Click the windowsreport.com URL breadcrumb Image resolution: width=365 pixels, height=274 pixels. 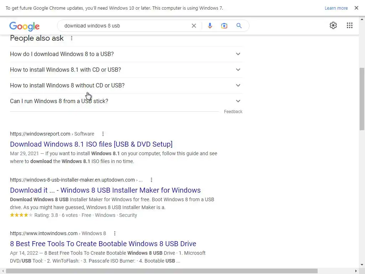pyautogui.click(x=52, y=134)
